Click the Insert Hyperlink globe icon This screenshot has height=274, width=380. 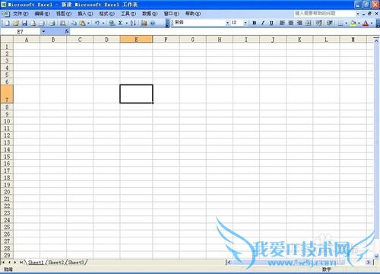click(112, 23)
